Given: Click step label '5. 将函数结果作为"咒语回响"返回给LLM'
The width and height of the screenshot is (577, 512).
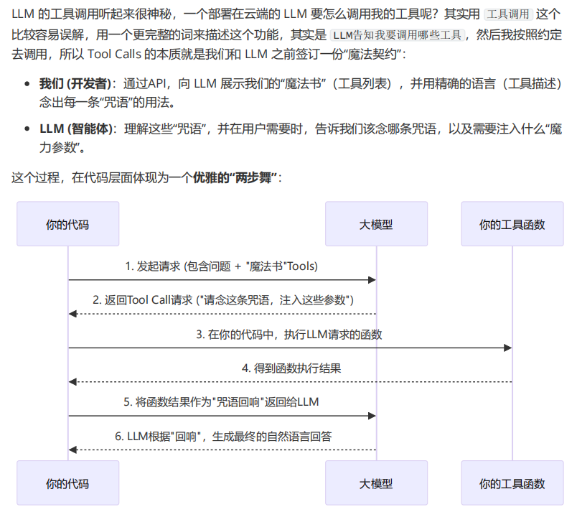Looking at the screenshot, I should (x=221, y=402).
